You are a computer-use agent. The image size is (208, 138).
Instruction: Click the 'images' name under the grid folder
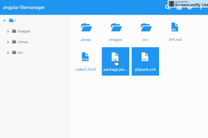click(x=115, y=39)
